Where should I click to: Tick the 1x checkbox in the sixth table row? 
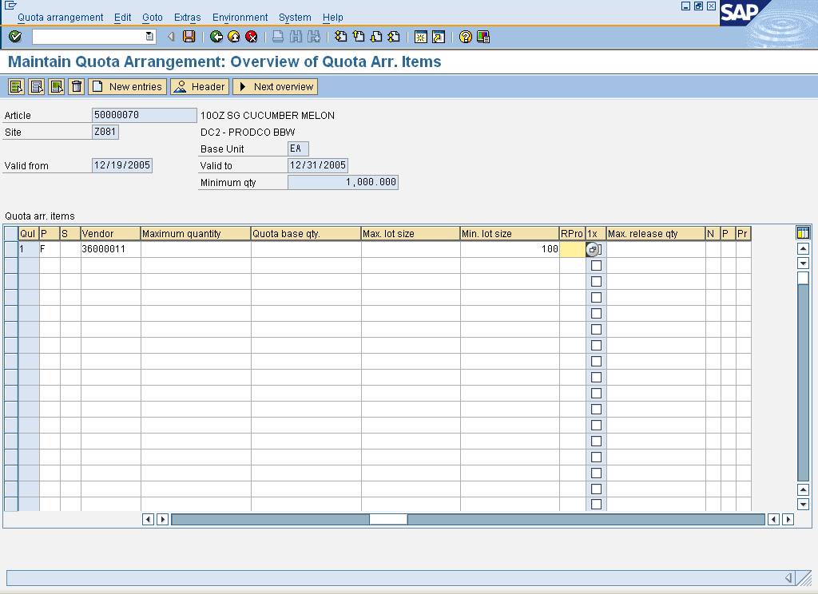pos(596,330)
